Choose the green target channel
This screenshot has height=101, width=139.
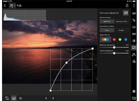click(x=120, y=39)
